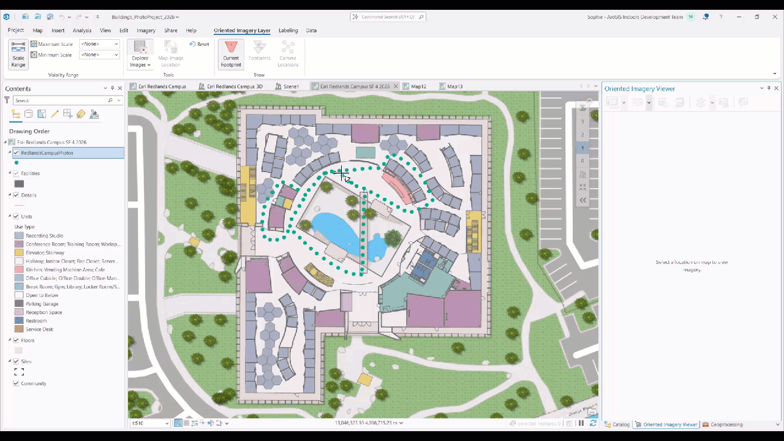Select List By Editing pencil icon
The image size is (784, 441).
55,114
